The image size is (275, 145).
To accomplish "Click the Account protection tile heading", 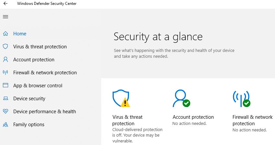I will (x=193, y=117).
